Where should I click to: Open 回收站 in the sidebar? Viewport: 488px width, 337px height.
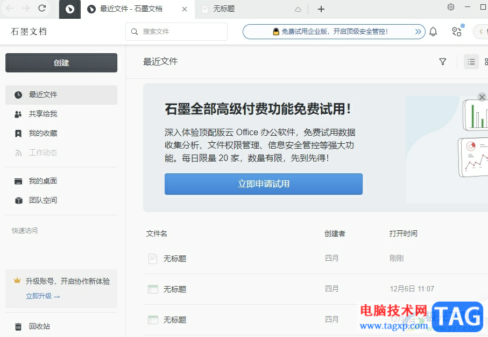point(61,326)
